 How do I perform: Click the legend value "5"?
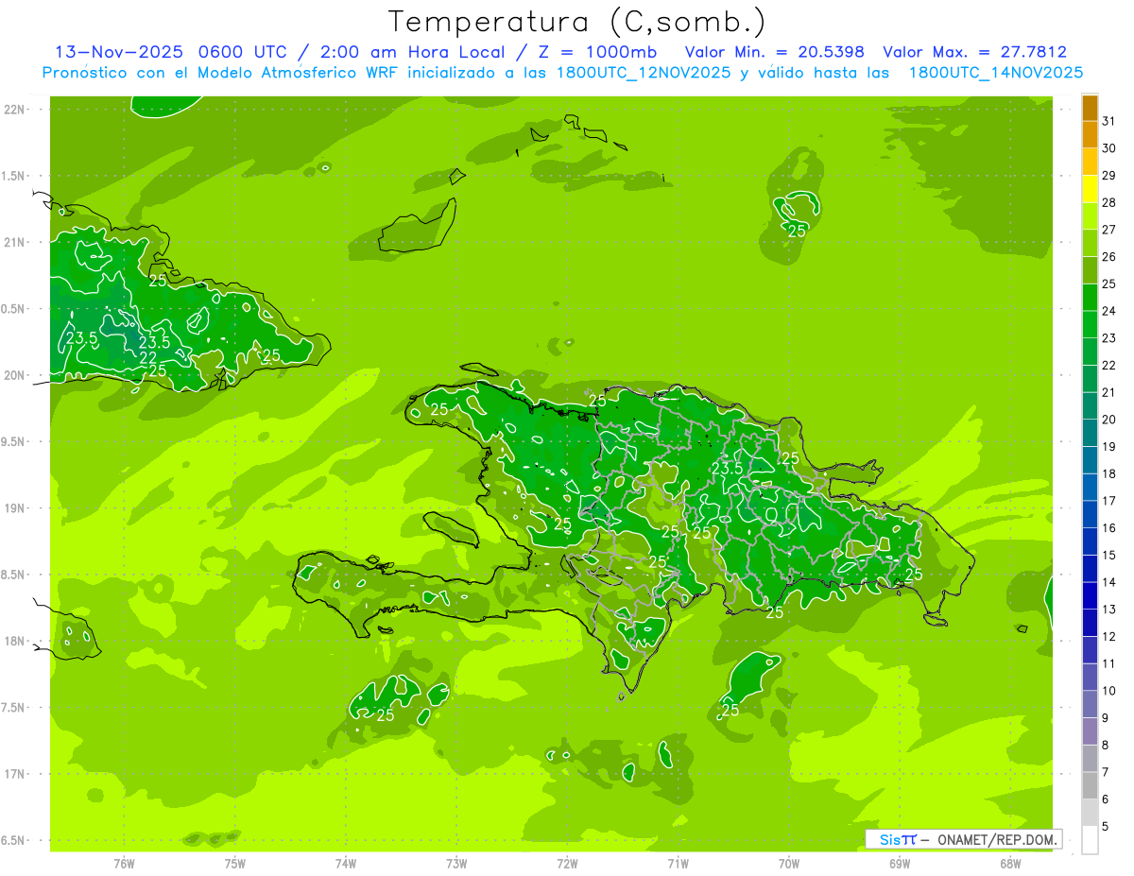1106,826
